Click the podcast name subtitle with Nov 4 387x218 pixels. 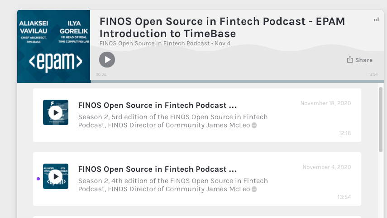point(165,44)
